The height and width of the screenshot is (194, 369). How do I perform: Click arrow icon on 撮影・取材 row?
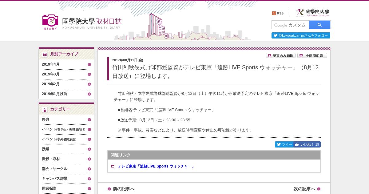[x=89, y=159]
